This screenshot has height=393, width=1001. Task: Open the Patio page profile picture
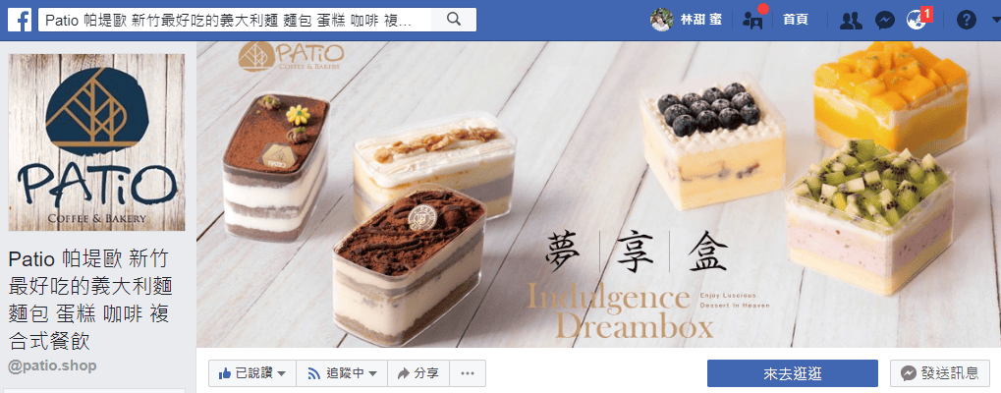coord(97,141)
